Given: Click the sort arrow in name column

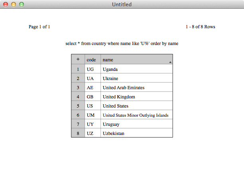Looking at the screenshot, I should pyautogui.click(x=170, y=62).
